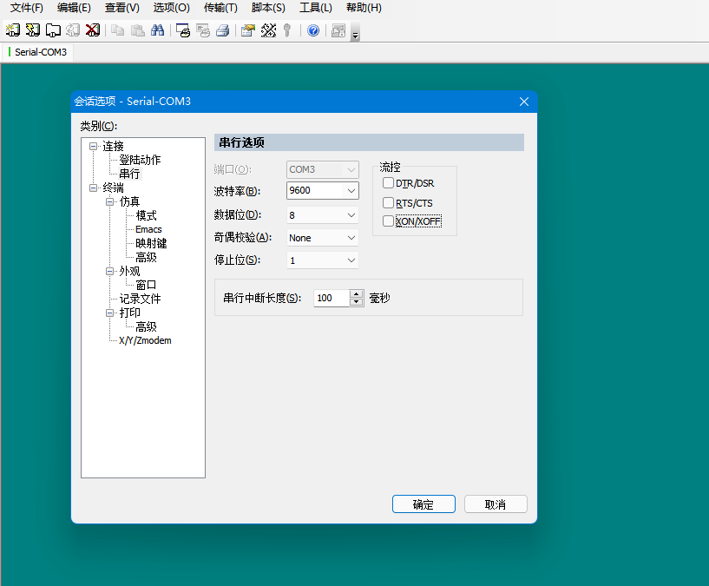Screen dimensions: 709x586
Task: Enable the RTS/CTS flow control checkbox
Action: (388, 202)
